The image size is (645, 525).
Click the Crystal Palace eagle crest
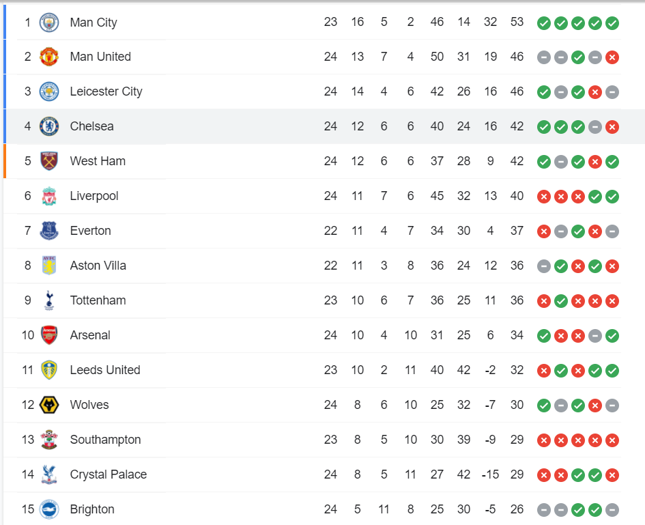point(49,474)
